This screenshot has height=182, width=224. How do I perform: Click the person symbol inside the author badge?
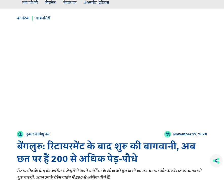point(20,134)
